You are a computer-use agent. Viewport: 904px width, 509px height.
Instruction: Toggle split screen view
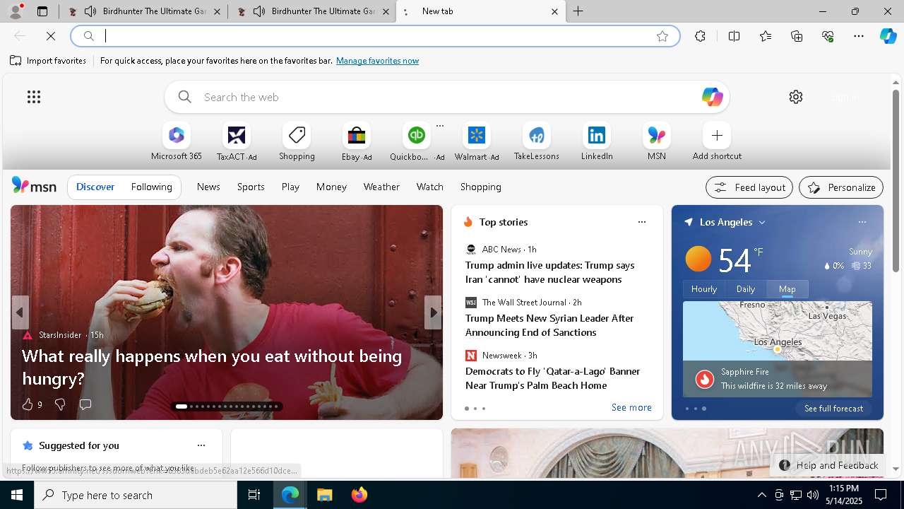[x=734, y=36]
